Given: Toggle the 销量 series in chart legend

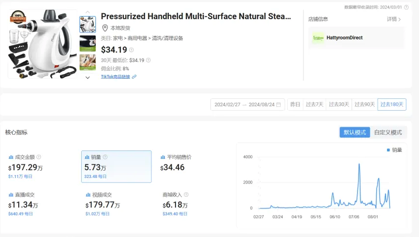Looking at the screenshot, I should (394, 150).
